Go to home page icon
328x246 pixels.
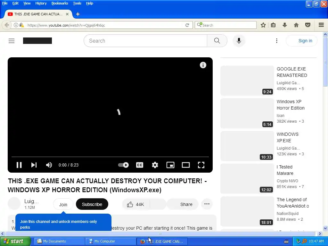tap(296, 25)
